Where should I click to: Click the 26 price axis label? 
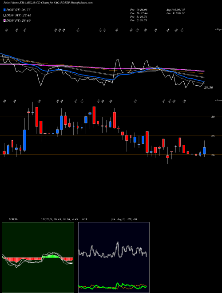[x=213, y=155]
